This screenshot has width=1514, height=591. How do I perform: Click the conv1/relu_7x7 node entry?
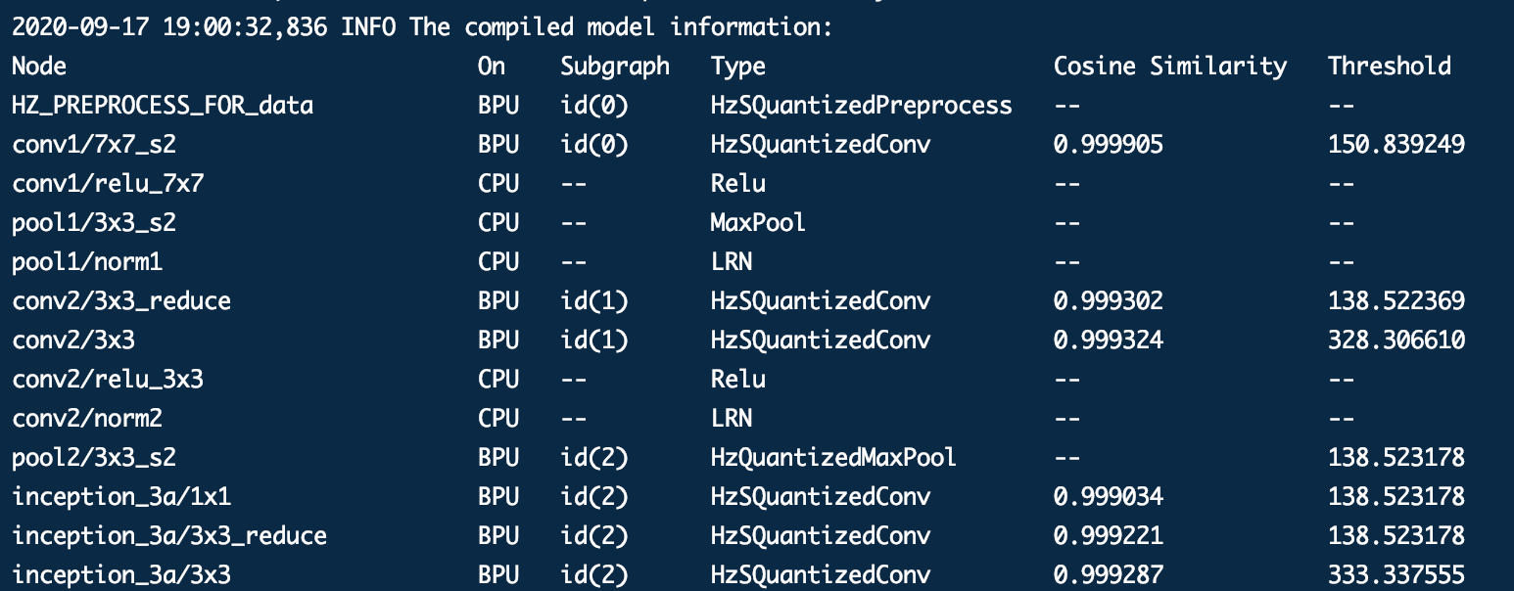point(108,183)
